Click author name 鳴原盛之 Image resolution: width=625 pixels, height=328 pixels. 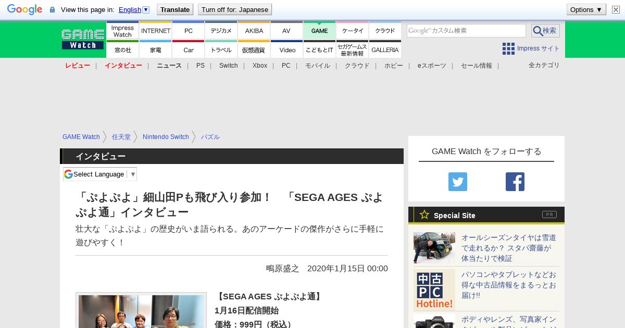[283, 269]
